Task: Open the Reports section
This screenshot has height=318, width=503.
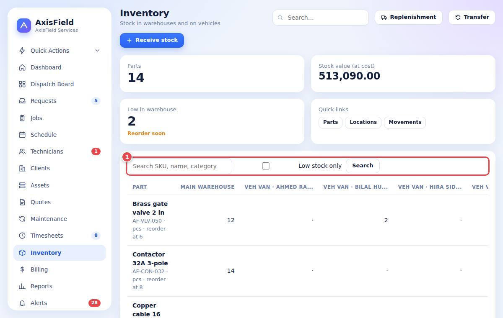Action: [60, 286]
